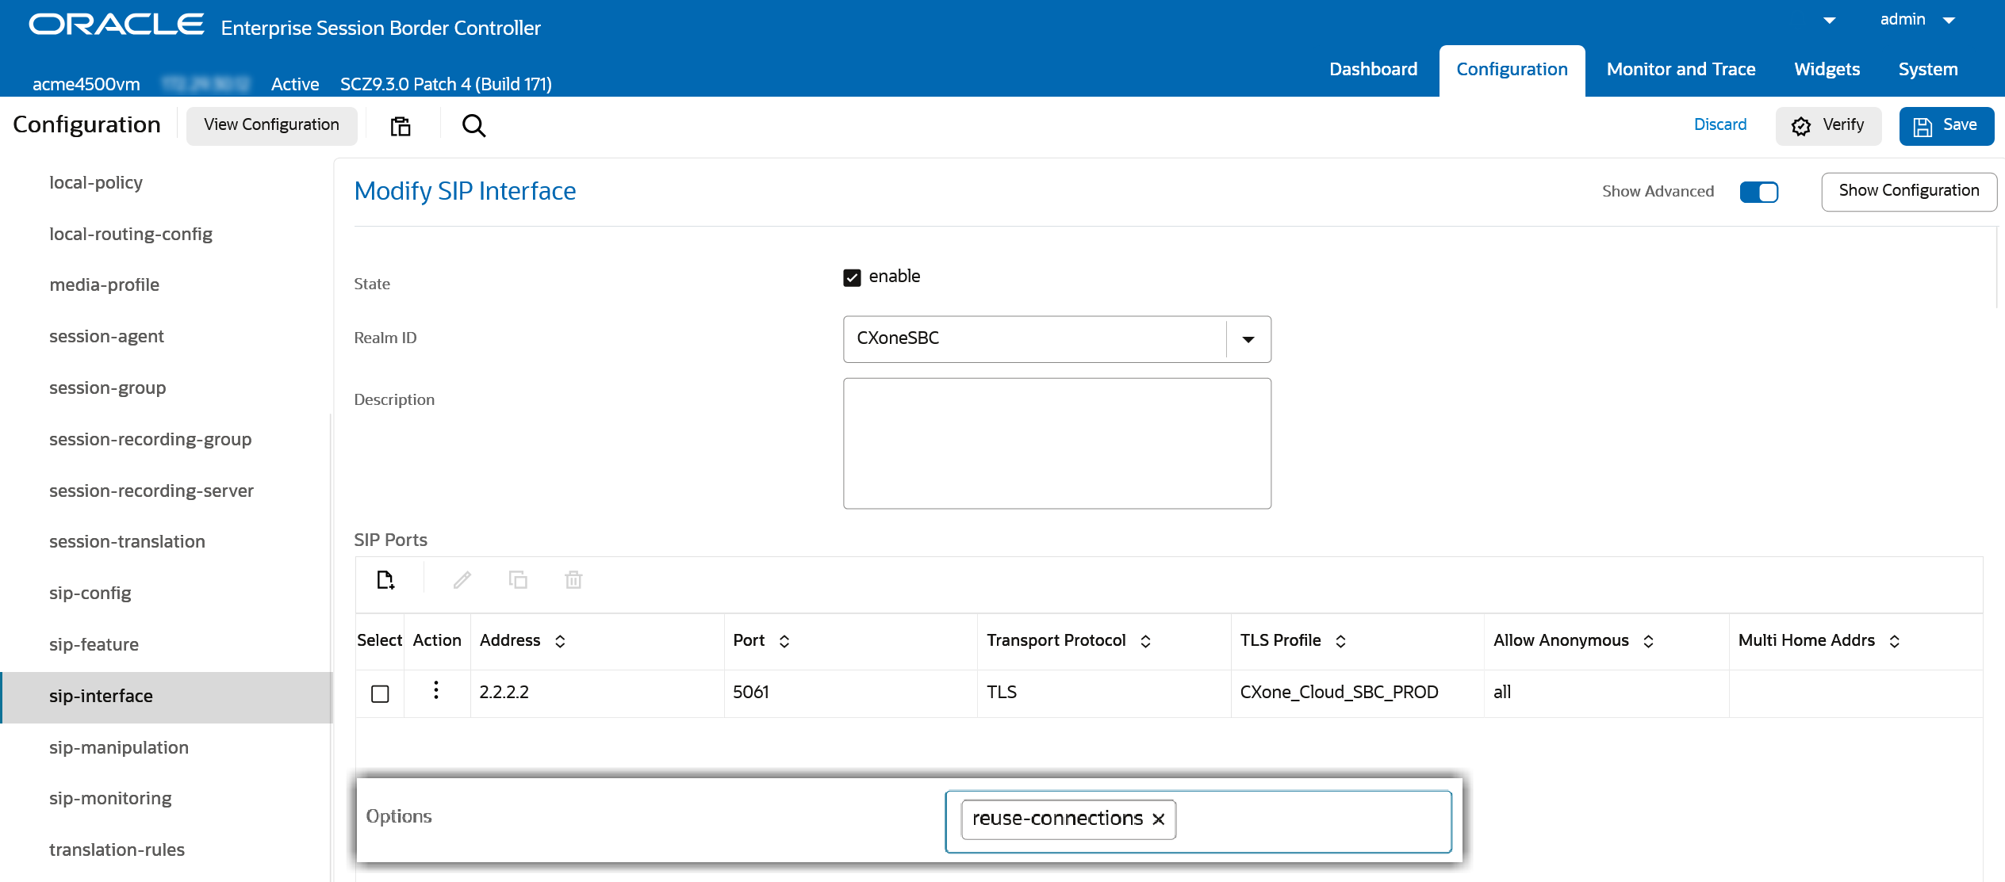2005x882 pixels.
Task: Switch to the Monitor and Trace tab
Action: [x=1681, y=70]
